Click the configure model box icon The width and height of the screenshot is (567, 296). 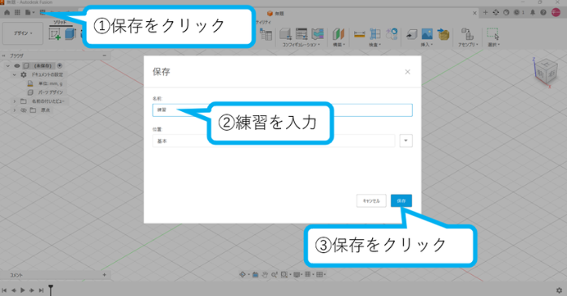pos(286,34)
